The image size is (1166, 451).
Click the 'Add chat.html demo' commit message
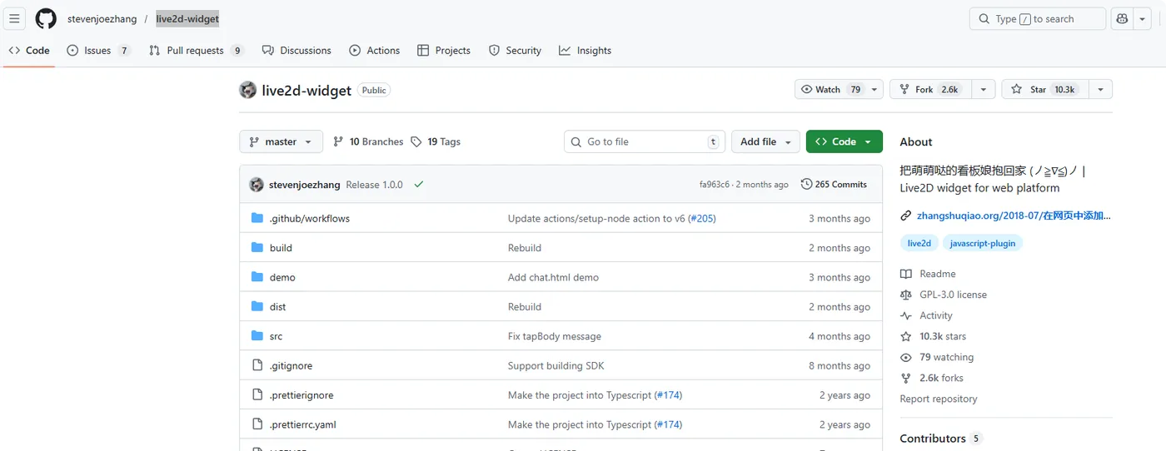pos(553,277)
